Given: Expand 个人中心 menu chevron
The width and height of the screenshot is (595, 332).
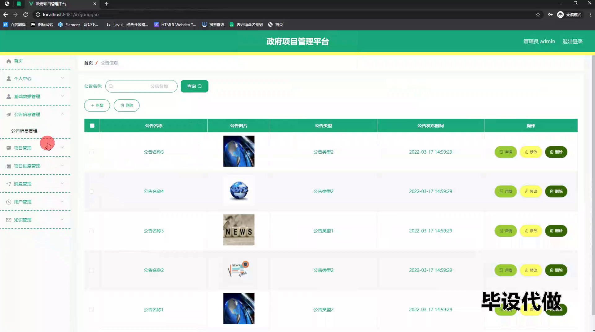Looking at the screenshot, I should tap(62, 78).
